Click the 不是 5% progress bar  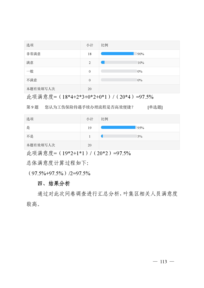(119, 136)
